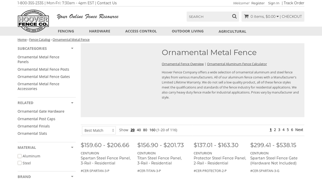The width and height of the screenshot is (322, 181).
Task: Go to Fence Catalog breadcrumb
Action: [x=39, y=39]
